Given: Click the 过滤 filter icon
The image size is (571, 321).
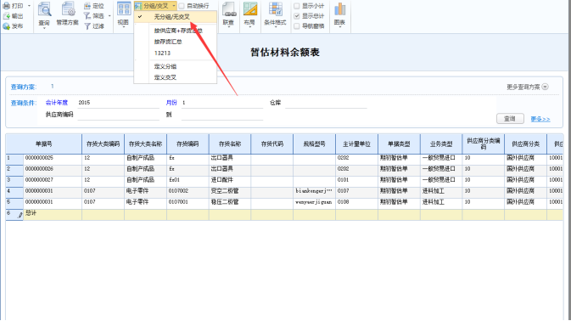Looking at the screenshot, I should [87, 26].
